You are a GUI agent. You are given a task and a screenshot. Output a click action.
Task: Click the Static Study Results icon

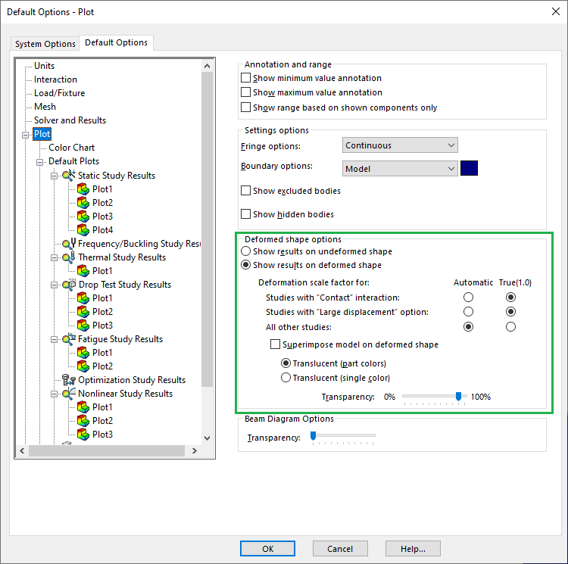point(70,176)
